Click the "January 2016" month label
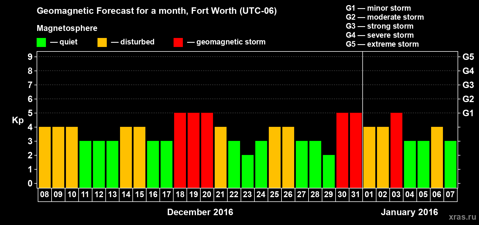479x225 pixels. tap(409, 212)
